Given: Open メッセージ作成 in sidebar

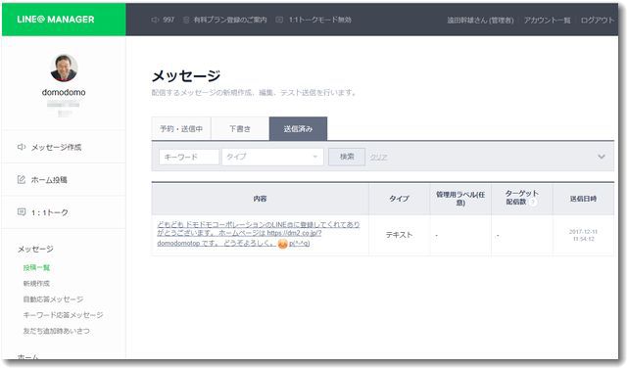Looking at the screenshot, I should coord(57,147).
